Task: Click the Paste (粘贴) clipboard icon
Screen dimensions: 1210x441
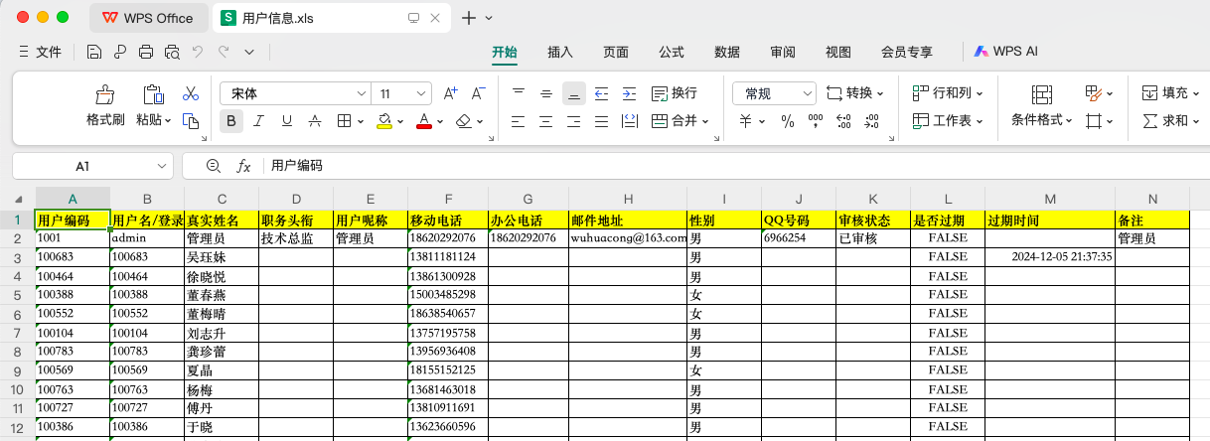Action: point(153,94)
